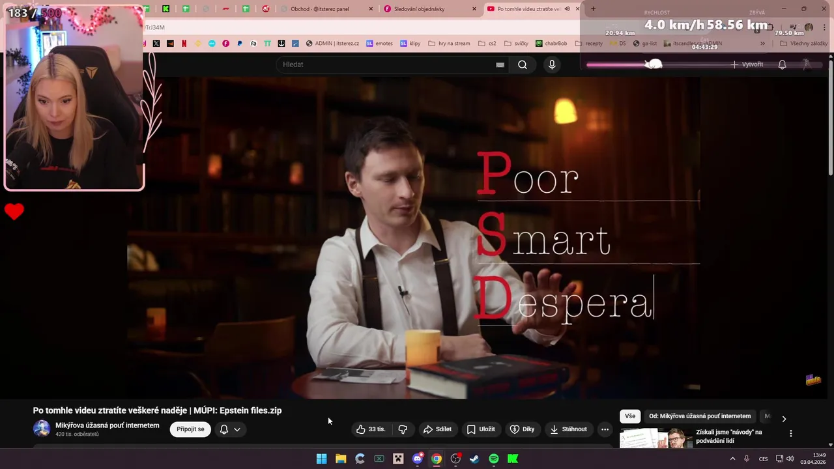The width and height of the screenshot is (834, 469).
Task: Close the 'Sledování objednávky' tab
Action: click(474, 9)
